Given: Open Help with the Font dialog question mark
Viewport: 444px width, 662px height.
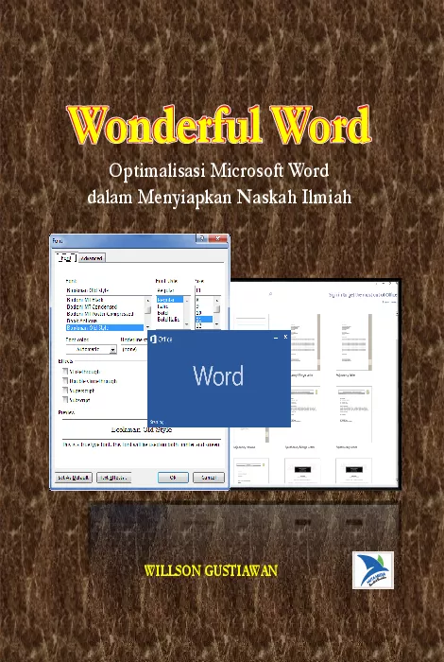Looking at the screenshot, I should (x=201, y=239).
